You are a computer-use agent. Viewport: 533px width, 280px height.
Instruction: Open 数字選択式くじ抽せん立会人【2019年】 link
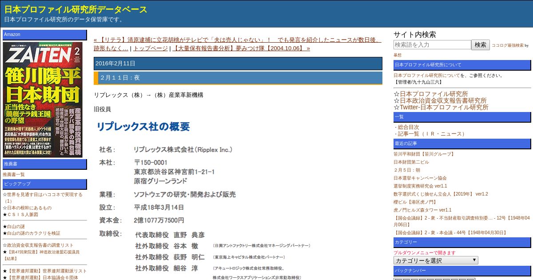click(x=441, y=194)
